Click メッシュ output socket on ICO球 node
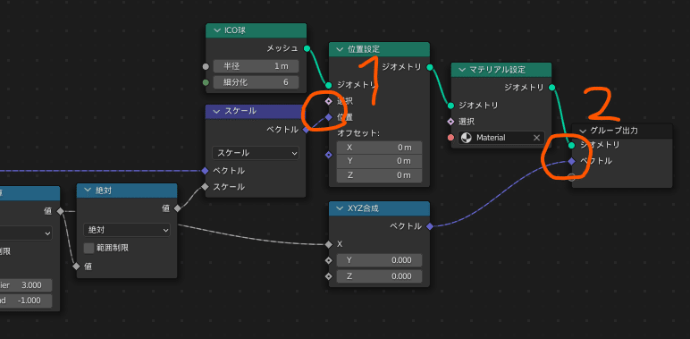Image resolution: width=690 pixels, height=339 pixels. (x=307, y=48)
